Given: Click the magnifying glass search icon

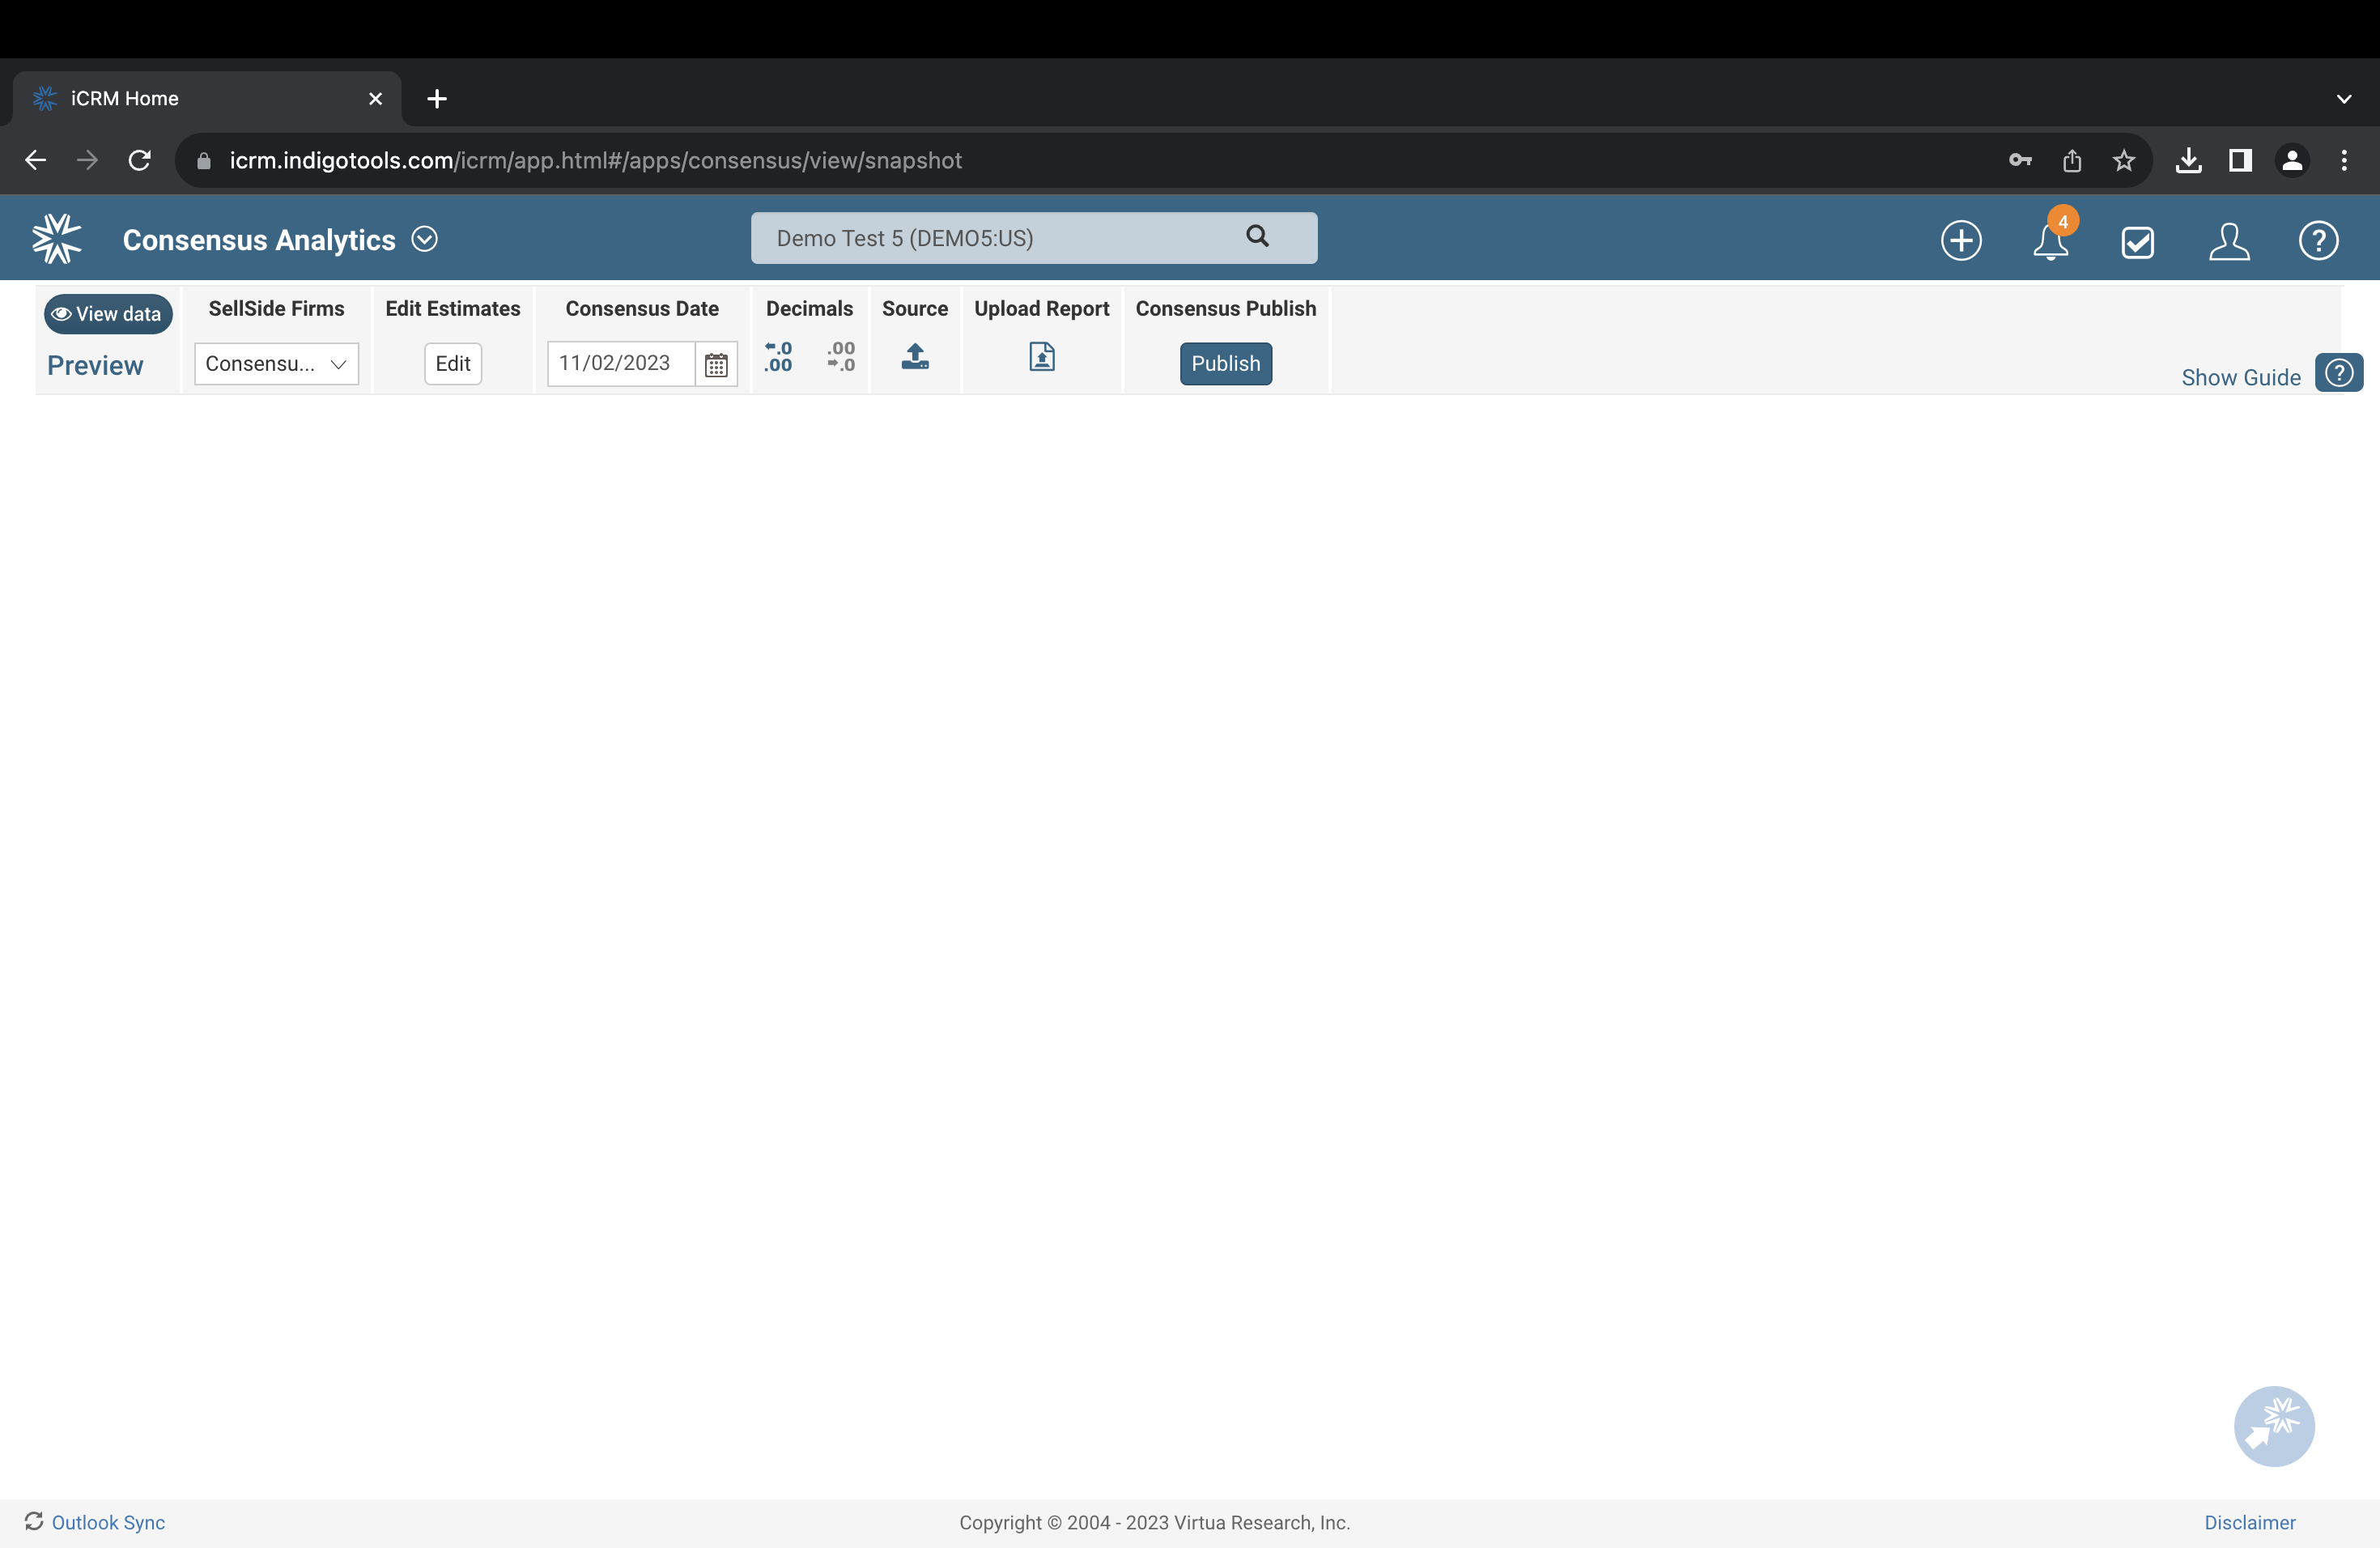Looking at the screenshot, I should click(x=1257, y=236).
